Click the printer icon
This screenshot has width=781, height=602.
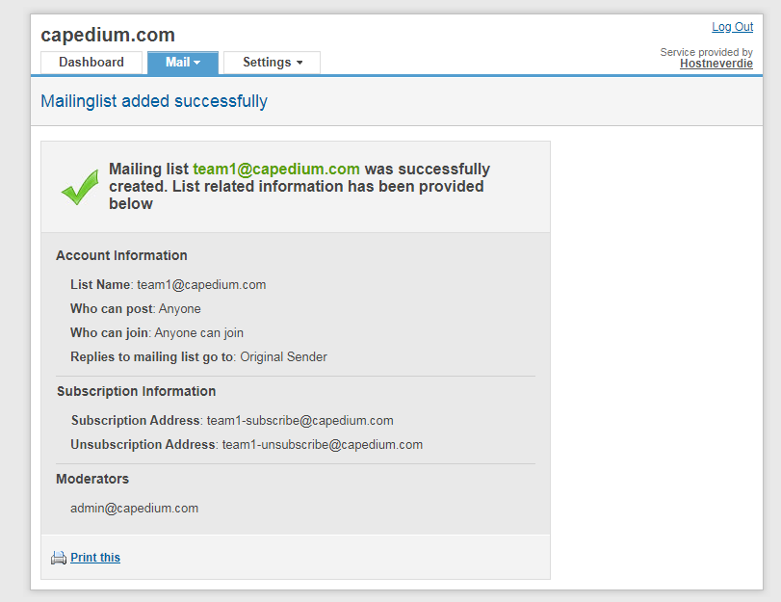pos(59,558)
